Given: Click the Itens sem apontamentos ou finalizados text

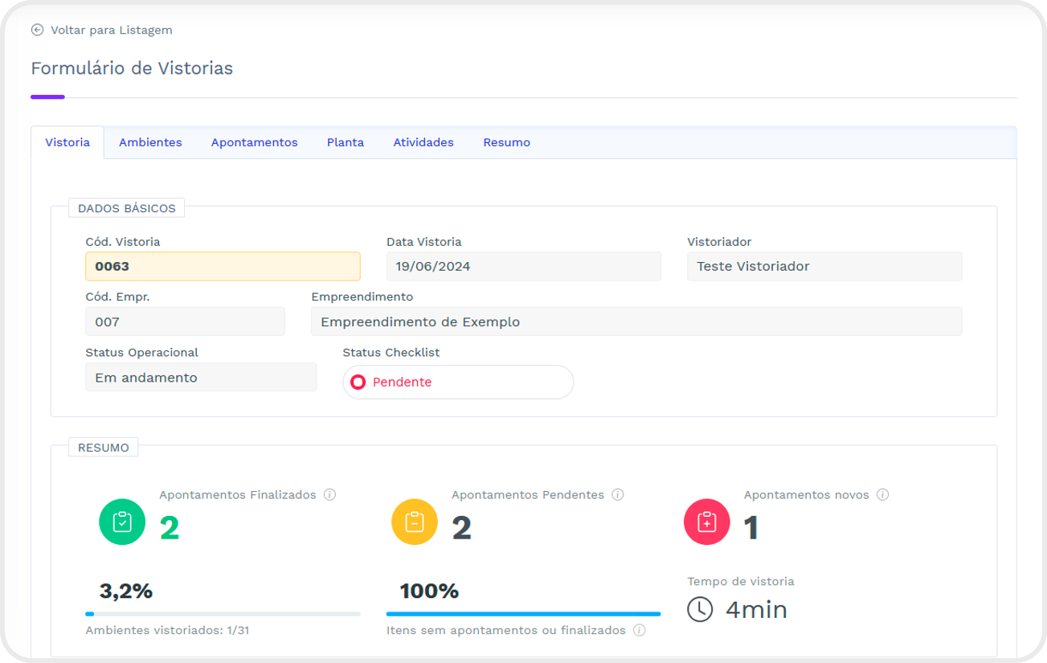Looking at the screenshot, I should [x=506, y=631].
